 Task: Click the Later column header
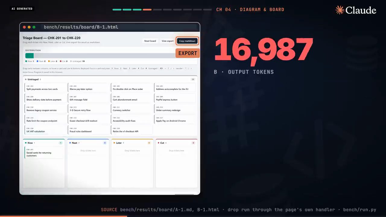point(132,143)
